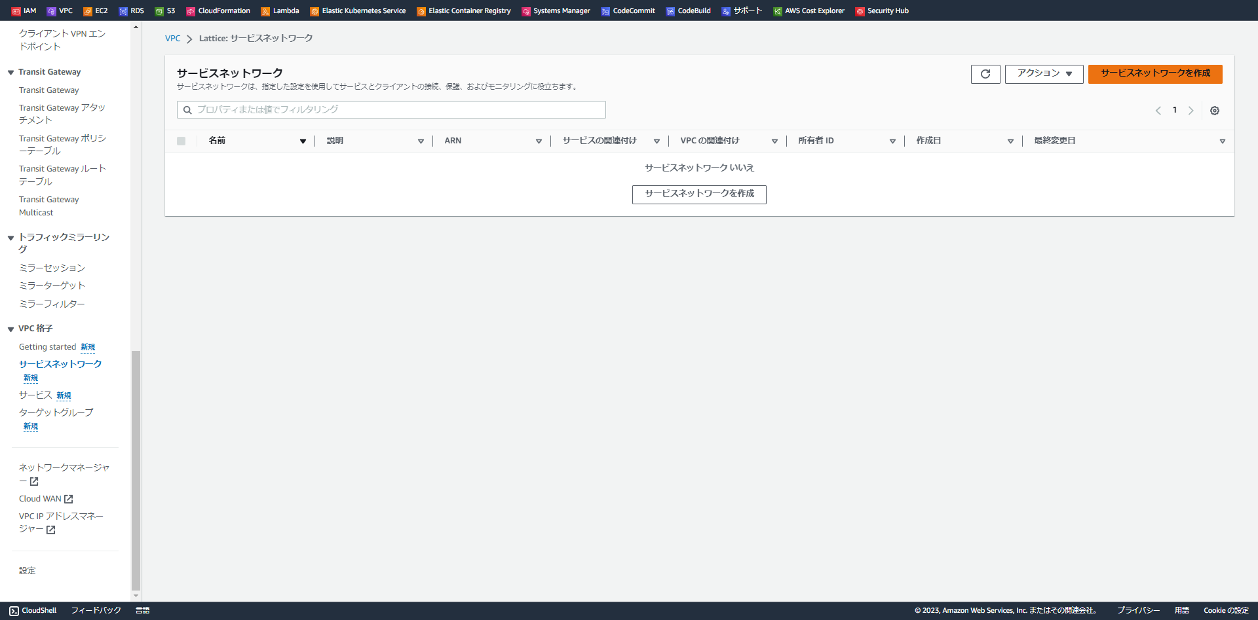Click the property filter search field
The image size is (1258, 620).
point(391,110)
